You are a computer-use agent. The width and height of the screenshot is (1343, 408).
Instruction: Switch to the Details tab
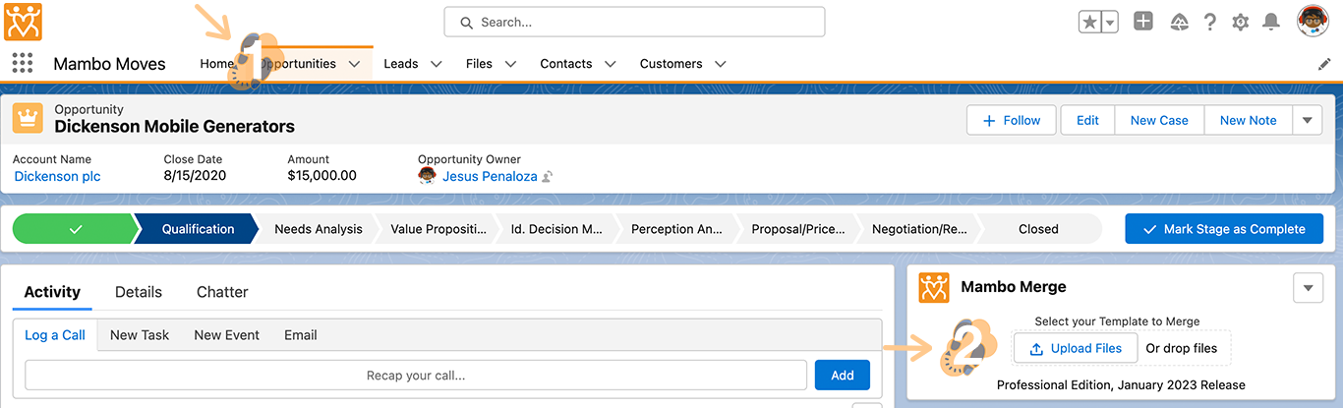coord(139,292)
